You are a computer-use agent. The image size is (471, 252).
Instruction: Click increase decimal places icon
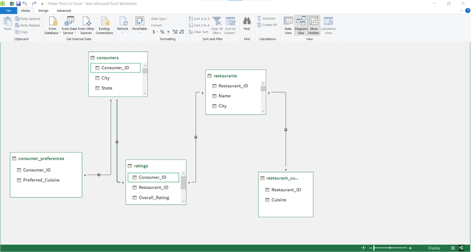[x=175, y=32]
